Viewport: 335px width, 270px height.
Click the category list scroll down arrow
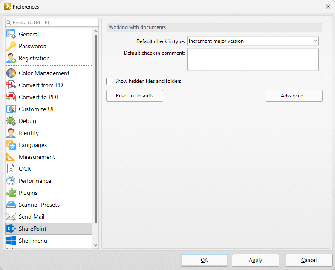pyautogui.click(x=96, y=245)
